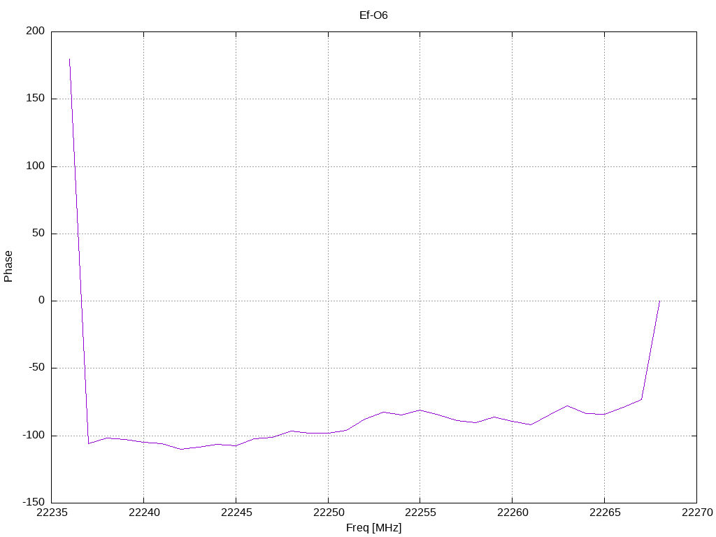Screen dimensions: 716x537
Task: Click y-axis tick label -50
Action: (36, 368)
